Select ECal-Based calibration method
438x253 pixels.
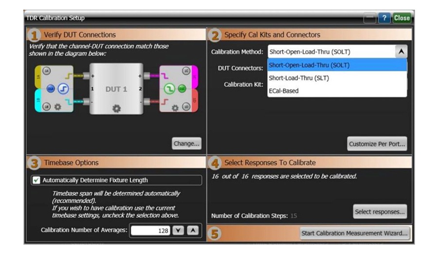[x=337, y=91]
